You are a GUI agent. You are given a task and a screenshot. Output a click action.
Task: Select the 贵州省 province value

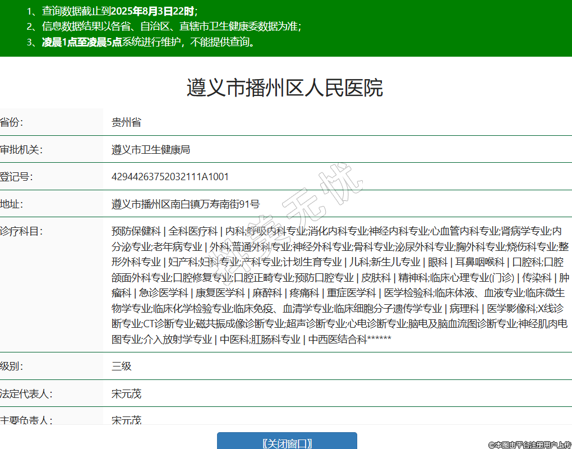coord(126,122)
